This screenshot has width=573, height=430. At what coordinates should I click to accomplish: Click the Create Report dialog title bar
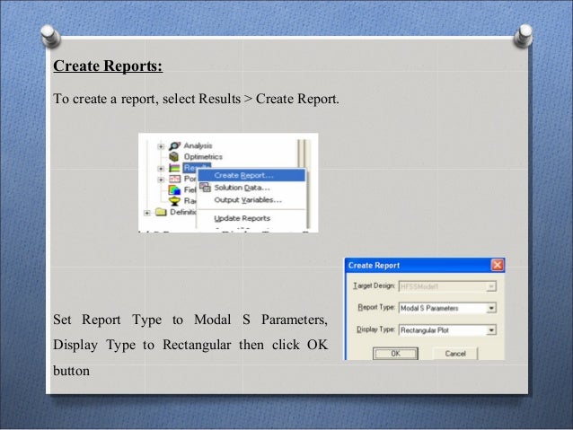tap(425, 265)
